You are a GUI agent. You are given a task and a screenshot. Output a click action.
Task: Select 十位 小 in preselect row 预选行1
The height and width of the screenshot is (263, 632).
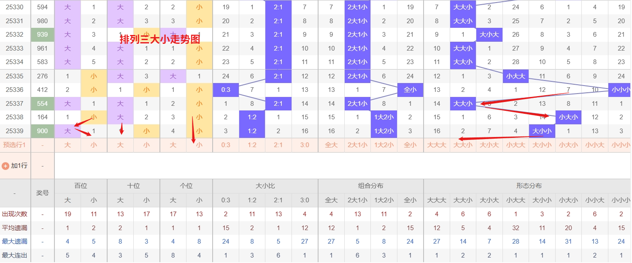pos(146,145)
